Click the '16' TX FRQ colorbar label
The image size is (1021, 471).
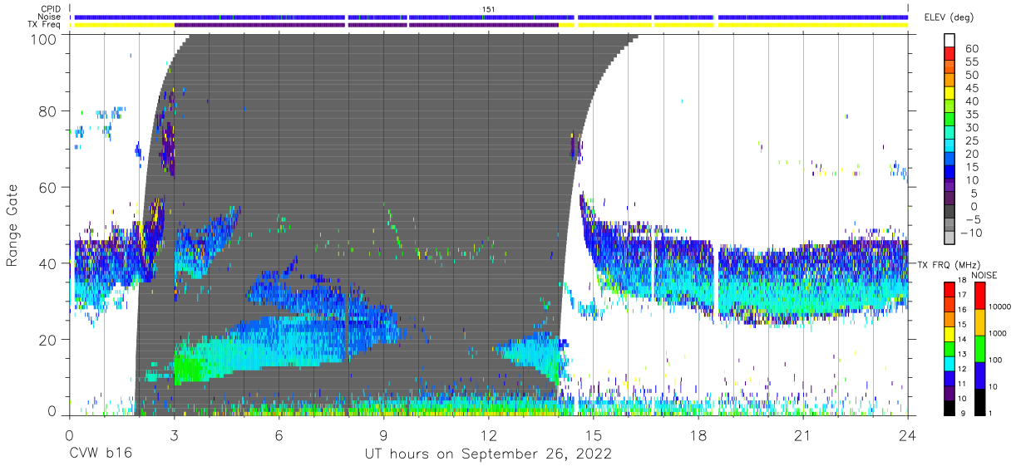[962, 310]
